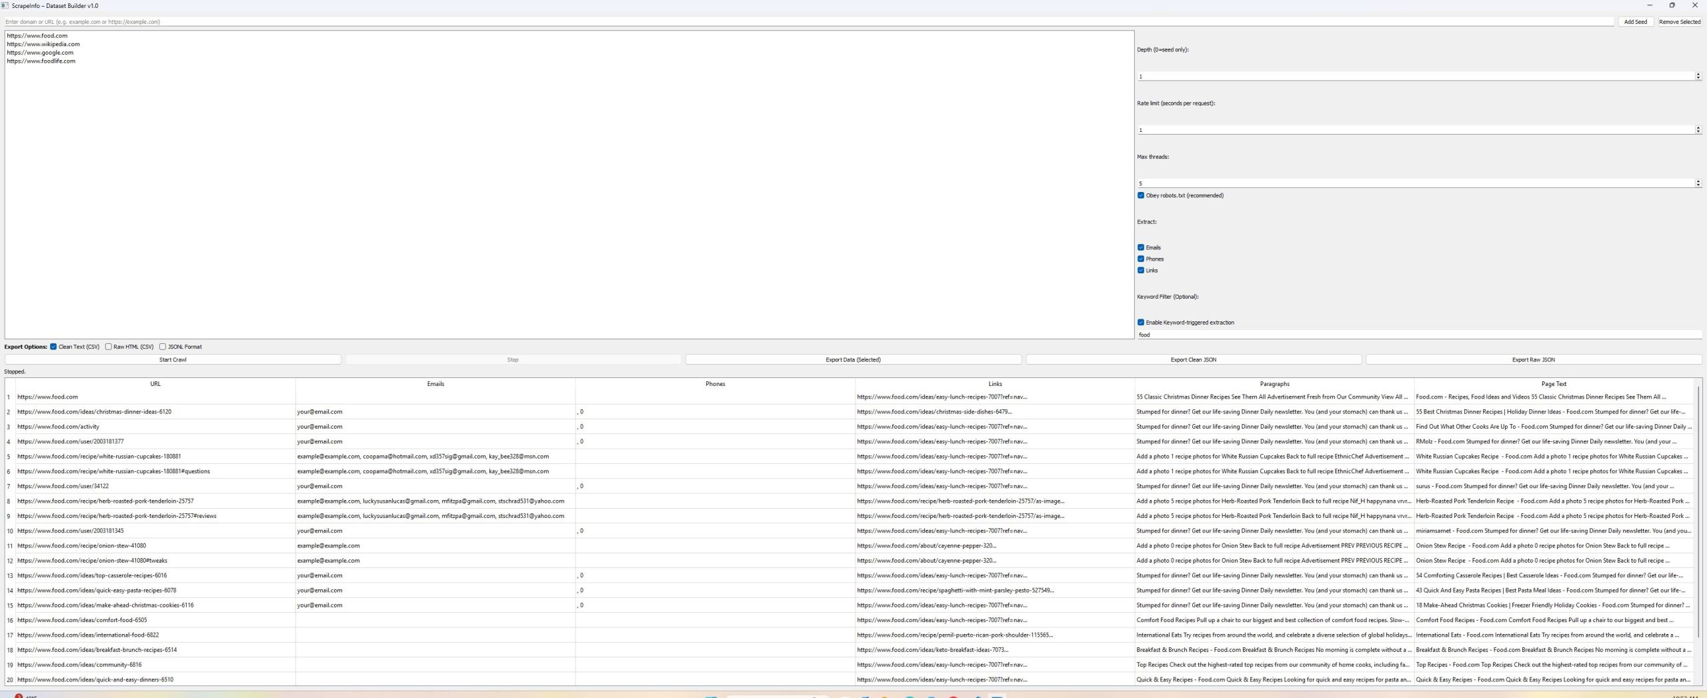Viewport: 1707px width, 698px height.
Task: Click the keyword filter field containing 'food'
Action: pos(1419,335)
